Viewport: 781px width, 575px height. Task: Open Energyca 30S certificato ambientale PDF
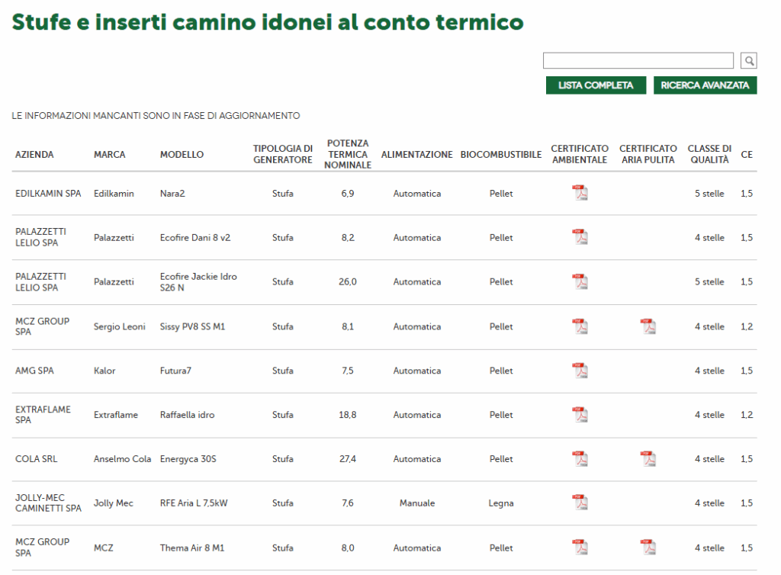580,458
